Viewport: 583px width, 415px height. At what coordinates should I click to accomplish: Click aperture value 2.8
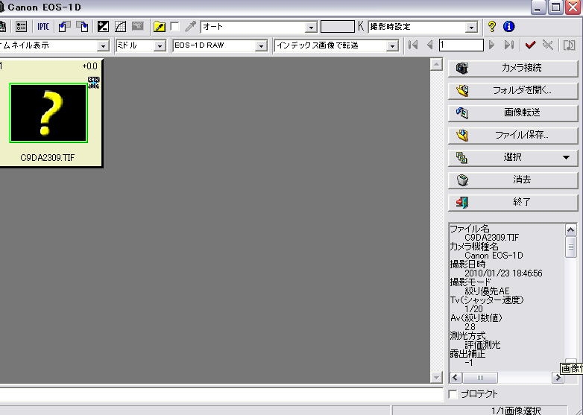click(x=470, y=327)
